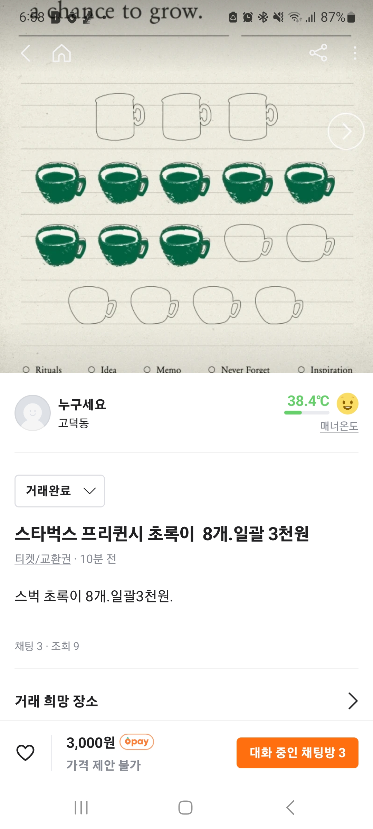Tap the manner temperature progress bar
Image resolution: width=373 pixels, height=829 pixels.
[307, 412]
